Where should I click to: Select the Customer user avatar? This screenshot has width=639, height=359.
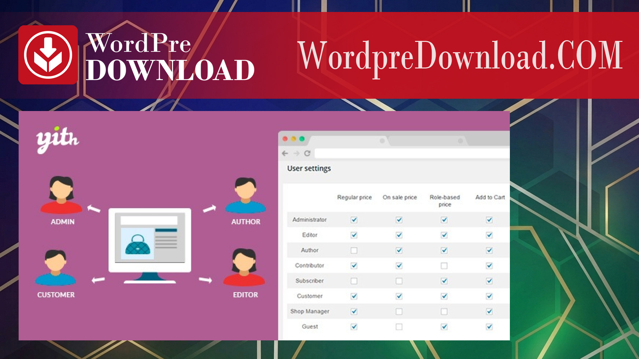click(56, 268)
